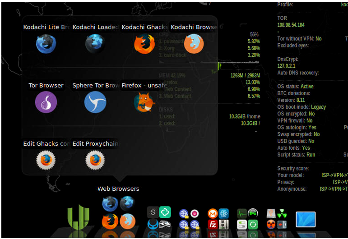Click the DnsCrypt address 127.0.2.1
The image size is (348, 239).
pyautogui.click(x=286, y=66)
